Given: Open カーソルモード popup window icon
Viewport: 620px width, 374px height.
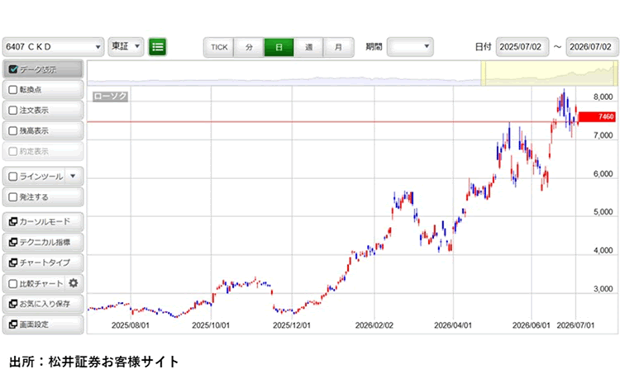Looking at the screenshot, I should [x=13, y=221].
